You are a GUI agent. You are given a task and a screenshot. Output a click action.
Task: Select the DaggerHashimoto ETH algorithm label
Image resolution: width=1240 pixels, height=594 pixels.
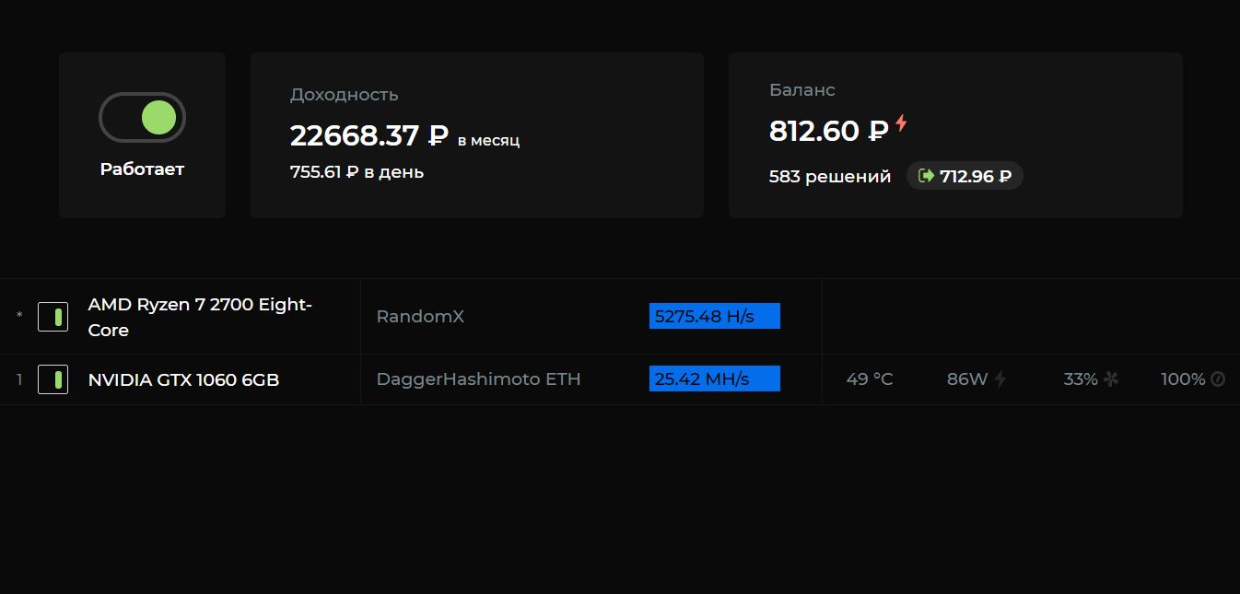(478, 379)
